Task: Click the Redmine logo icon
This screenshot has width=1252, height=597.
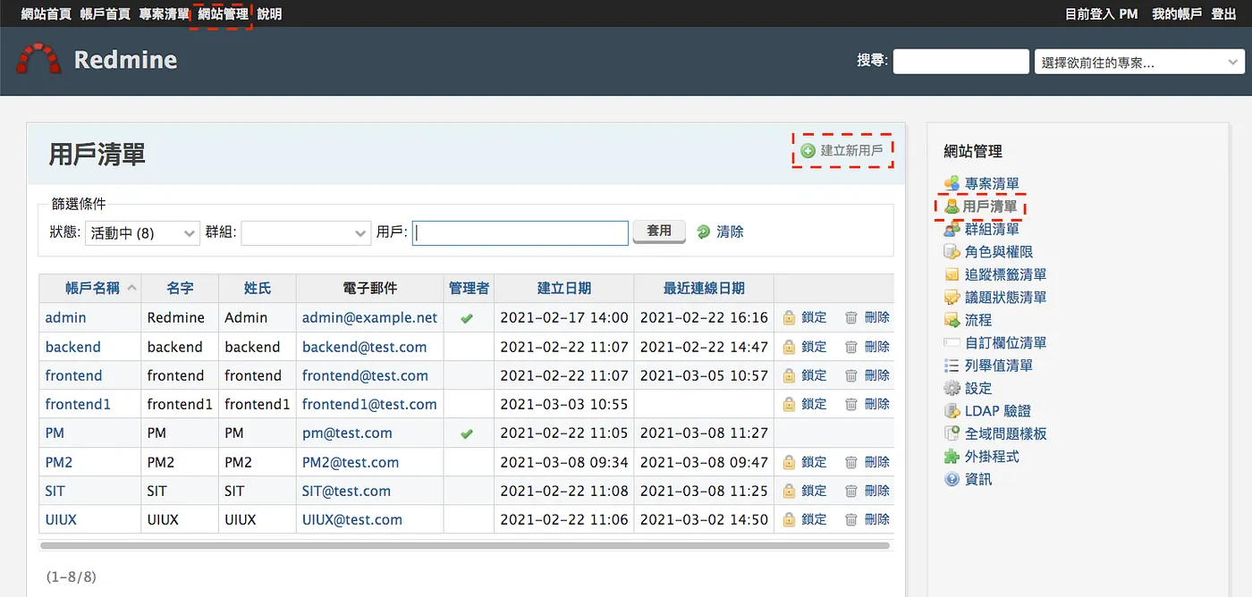Action: 38,59
